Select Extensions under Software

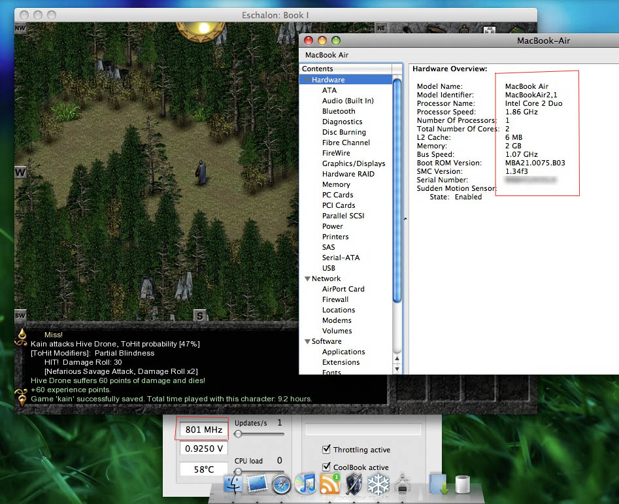pos(341,362)
